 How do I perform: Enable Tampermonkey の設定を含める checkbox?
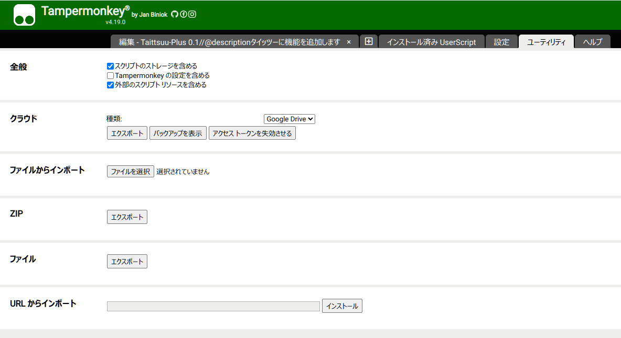point(110,75)
